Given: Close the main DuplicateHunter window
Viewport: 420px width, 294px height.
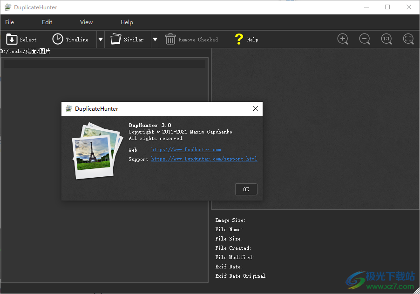Looking at the screenshot, I should (x=409, y=7).
